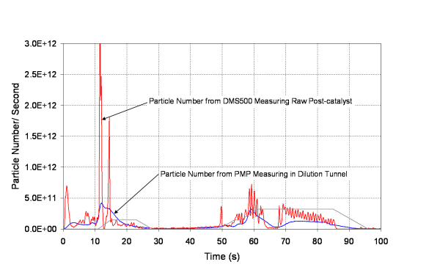Click the 3.0E+12 y-axis label
Viewport: 440px width, 270px height.
click(x=40, y=44)
